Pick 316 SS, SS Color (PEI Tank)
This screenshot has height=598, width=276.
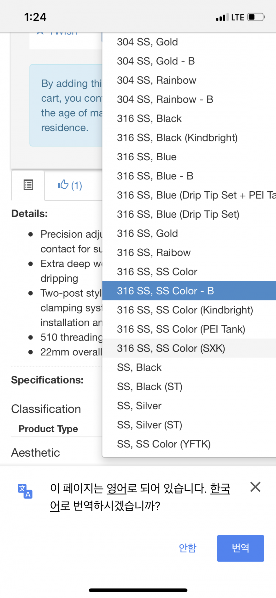pos(181,329)
